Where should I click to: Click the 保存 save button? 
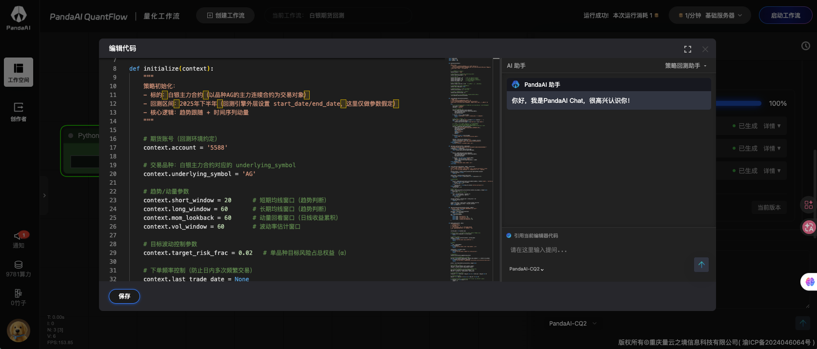pyautogui.click(x=124, y=296)
